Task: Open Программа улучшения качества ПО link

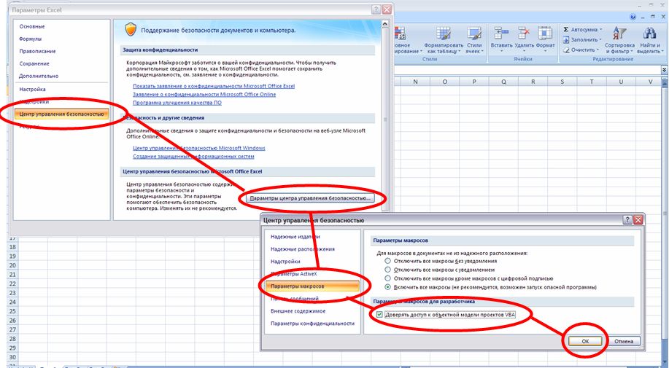Action: click(177, 103)
